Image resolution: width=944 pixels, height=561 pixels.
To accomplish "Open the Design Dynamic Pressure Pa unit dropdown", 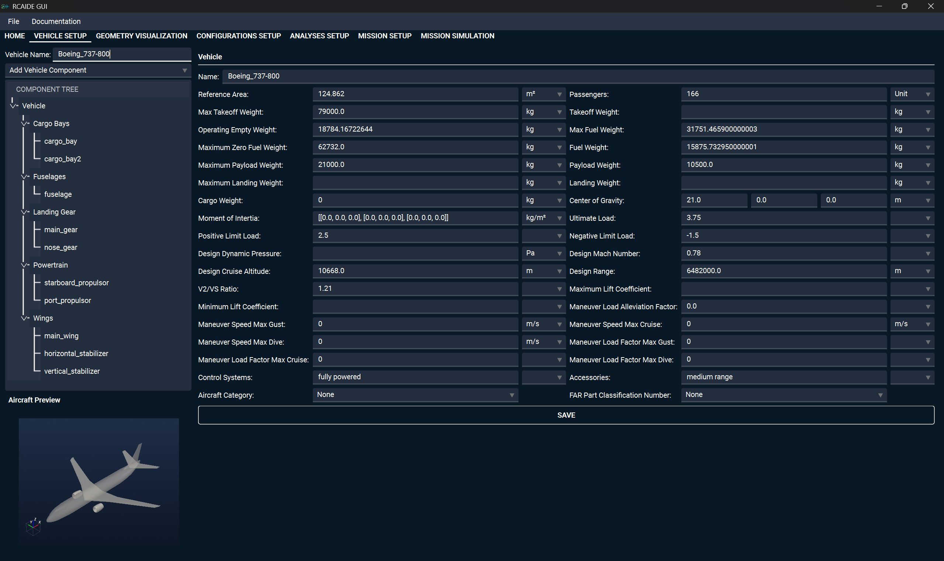I will [543, 253].
